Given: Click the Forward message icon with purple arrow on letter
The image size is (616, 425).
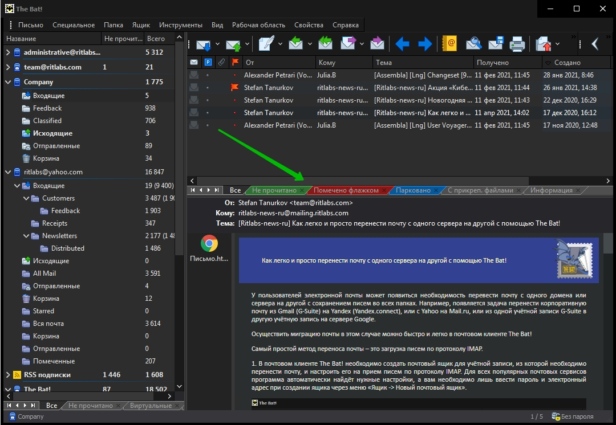Looking at the screenshot, I should [x=348, y=43].
